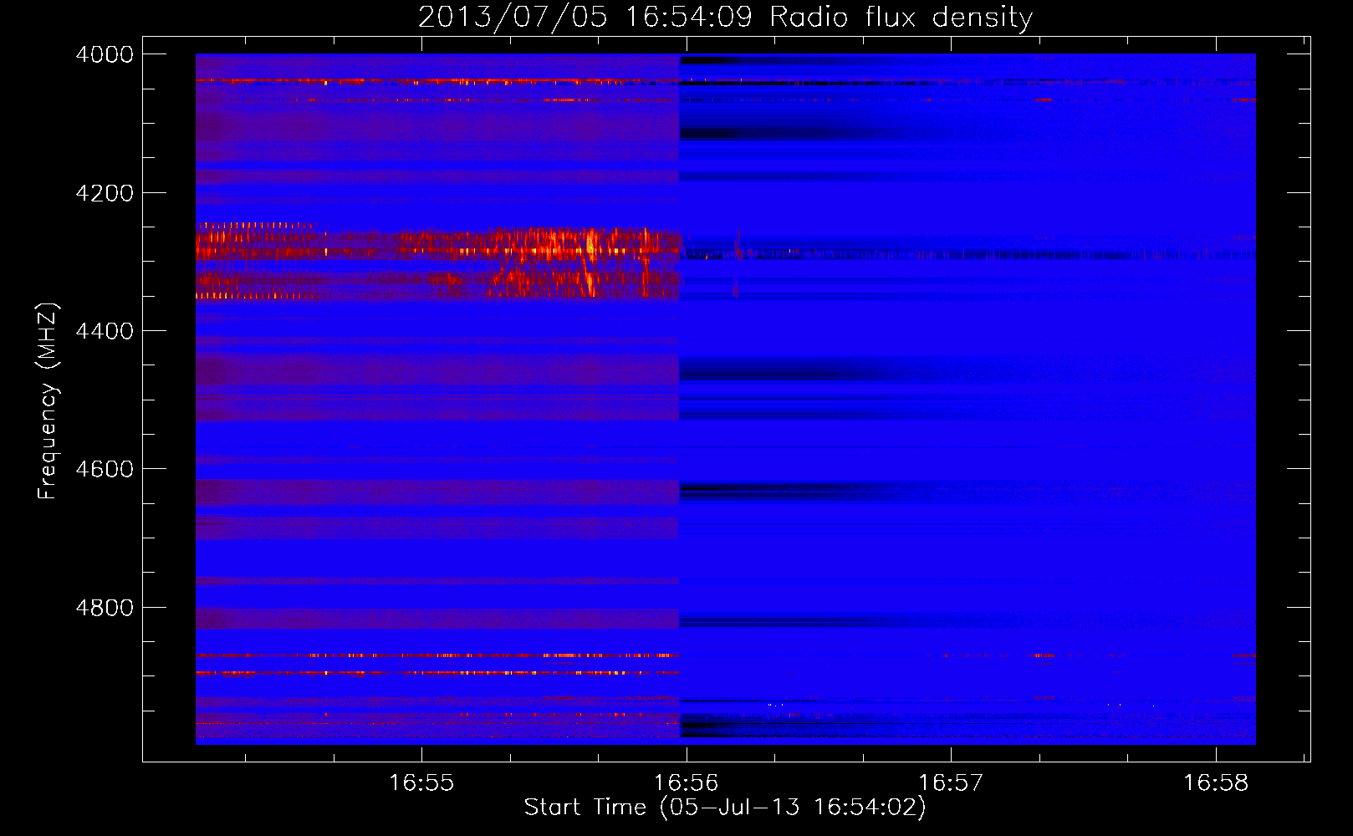Click the 16:55 time axis label
The image size is (1353, 836).
pyautogui.click(x=421, y=783)
